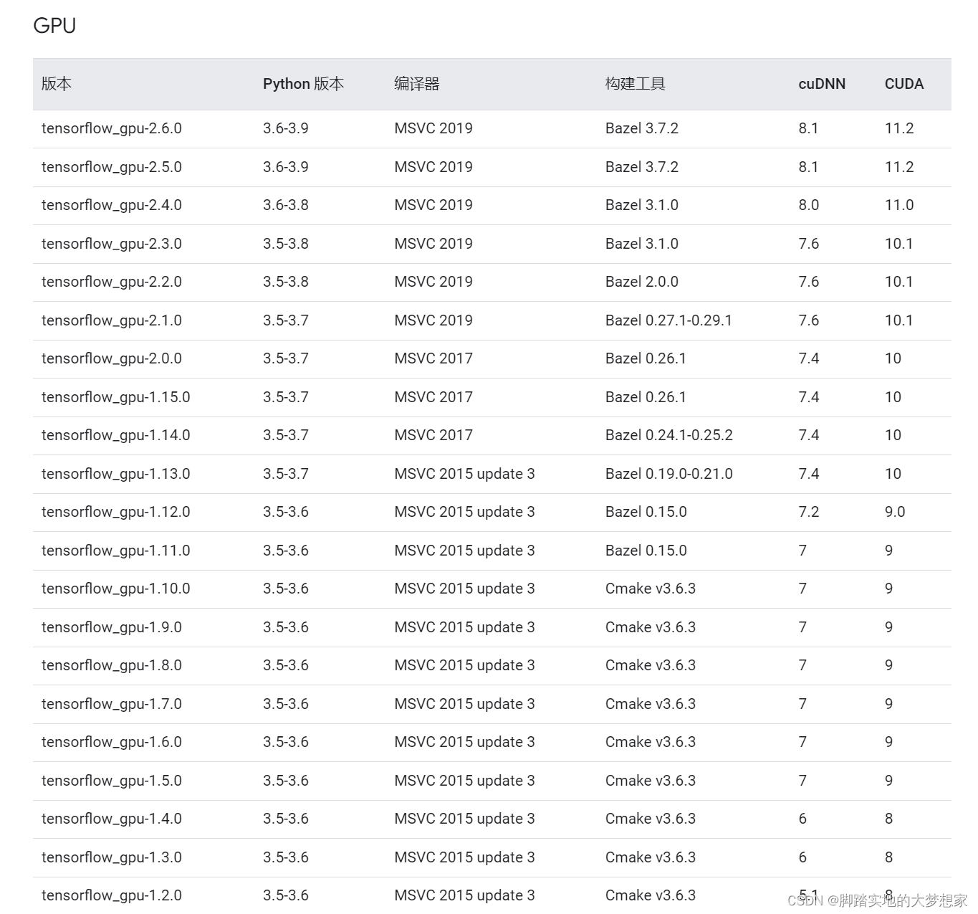Viewport: 978px width, 914px height.
Task: Select the tensorflow_gpu-2.6.0 cell
Action: point(112,128)
